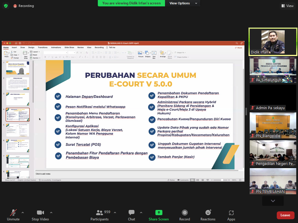Open the Shape Fill dropdown
298x223 pixels.
click(x=180, y=53)
